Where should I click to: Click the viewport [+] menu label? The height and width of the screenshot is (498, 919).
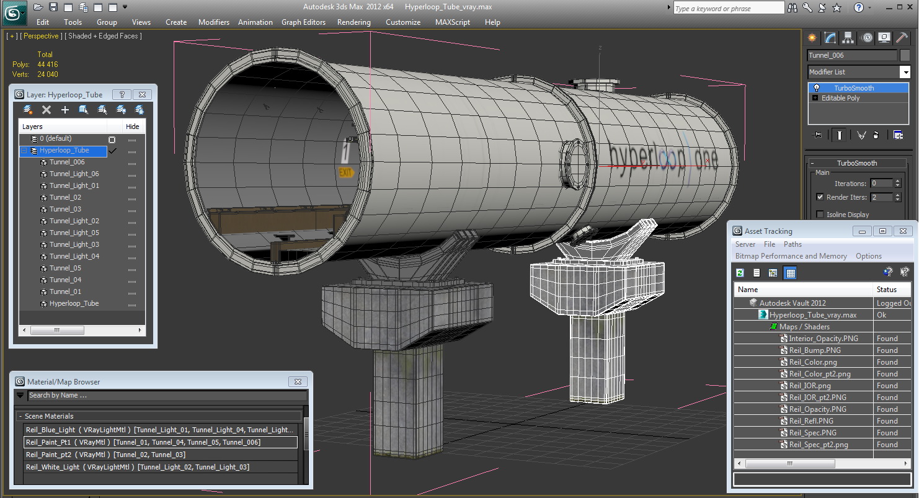(x=12, y=36)
